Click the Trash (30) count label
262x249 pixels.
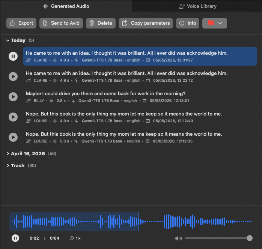pos(32,165)
